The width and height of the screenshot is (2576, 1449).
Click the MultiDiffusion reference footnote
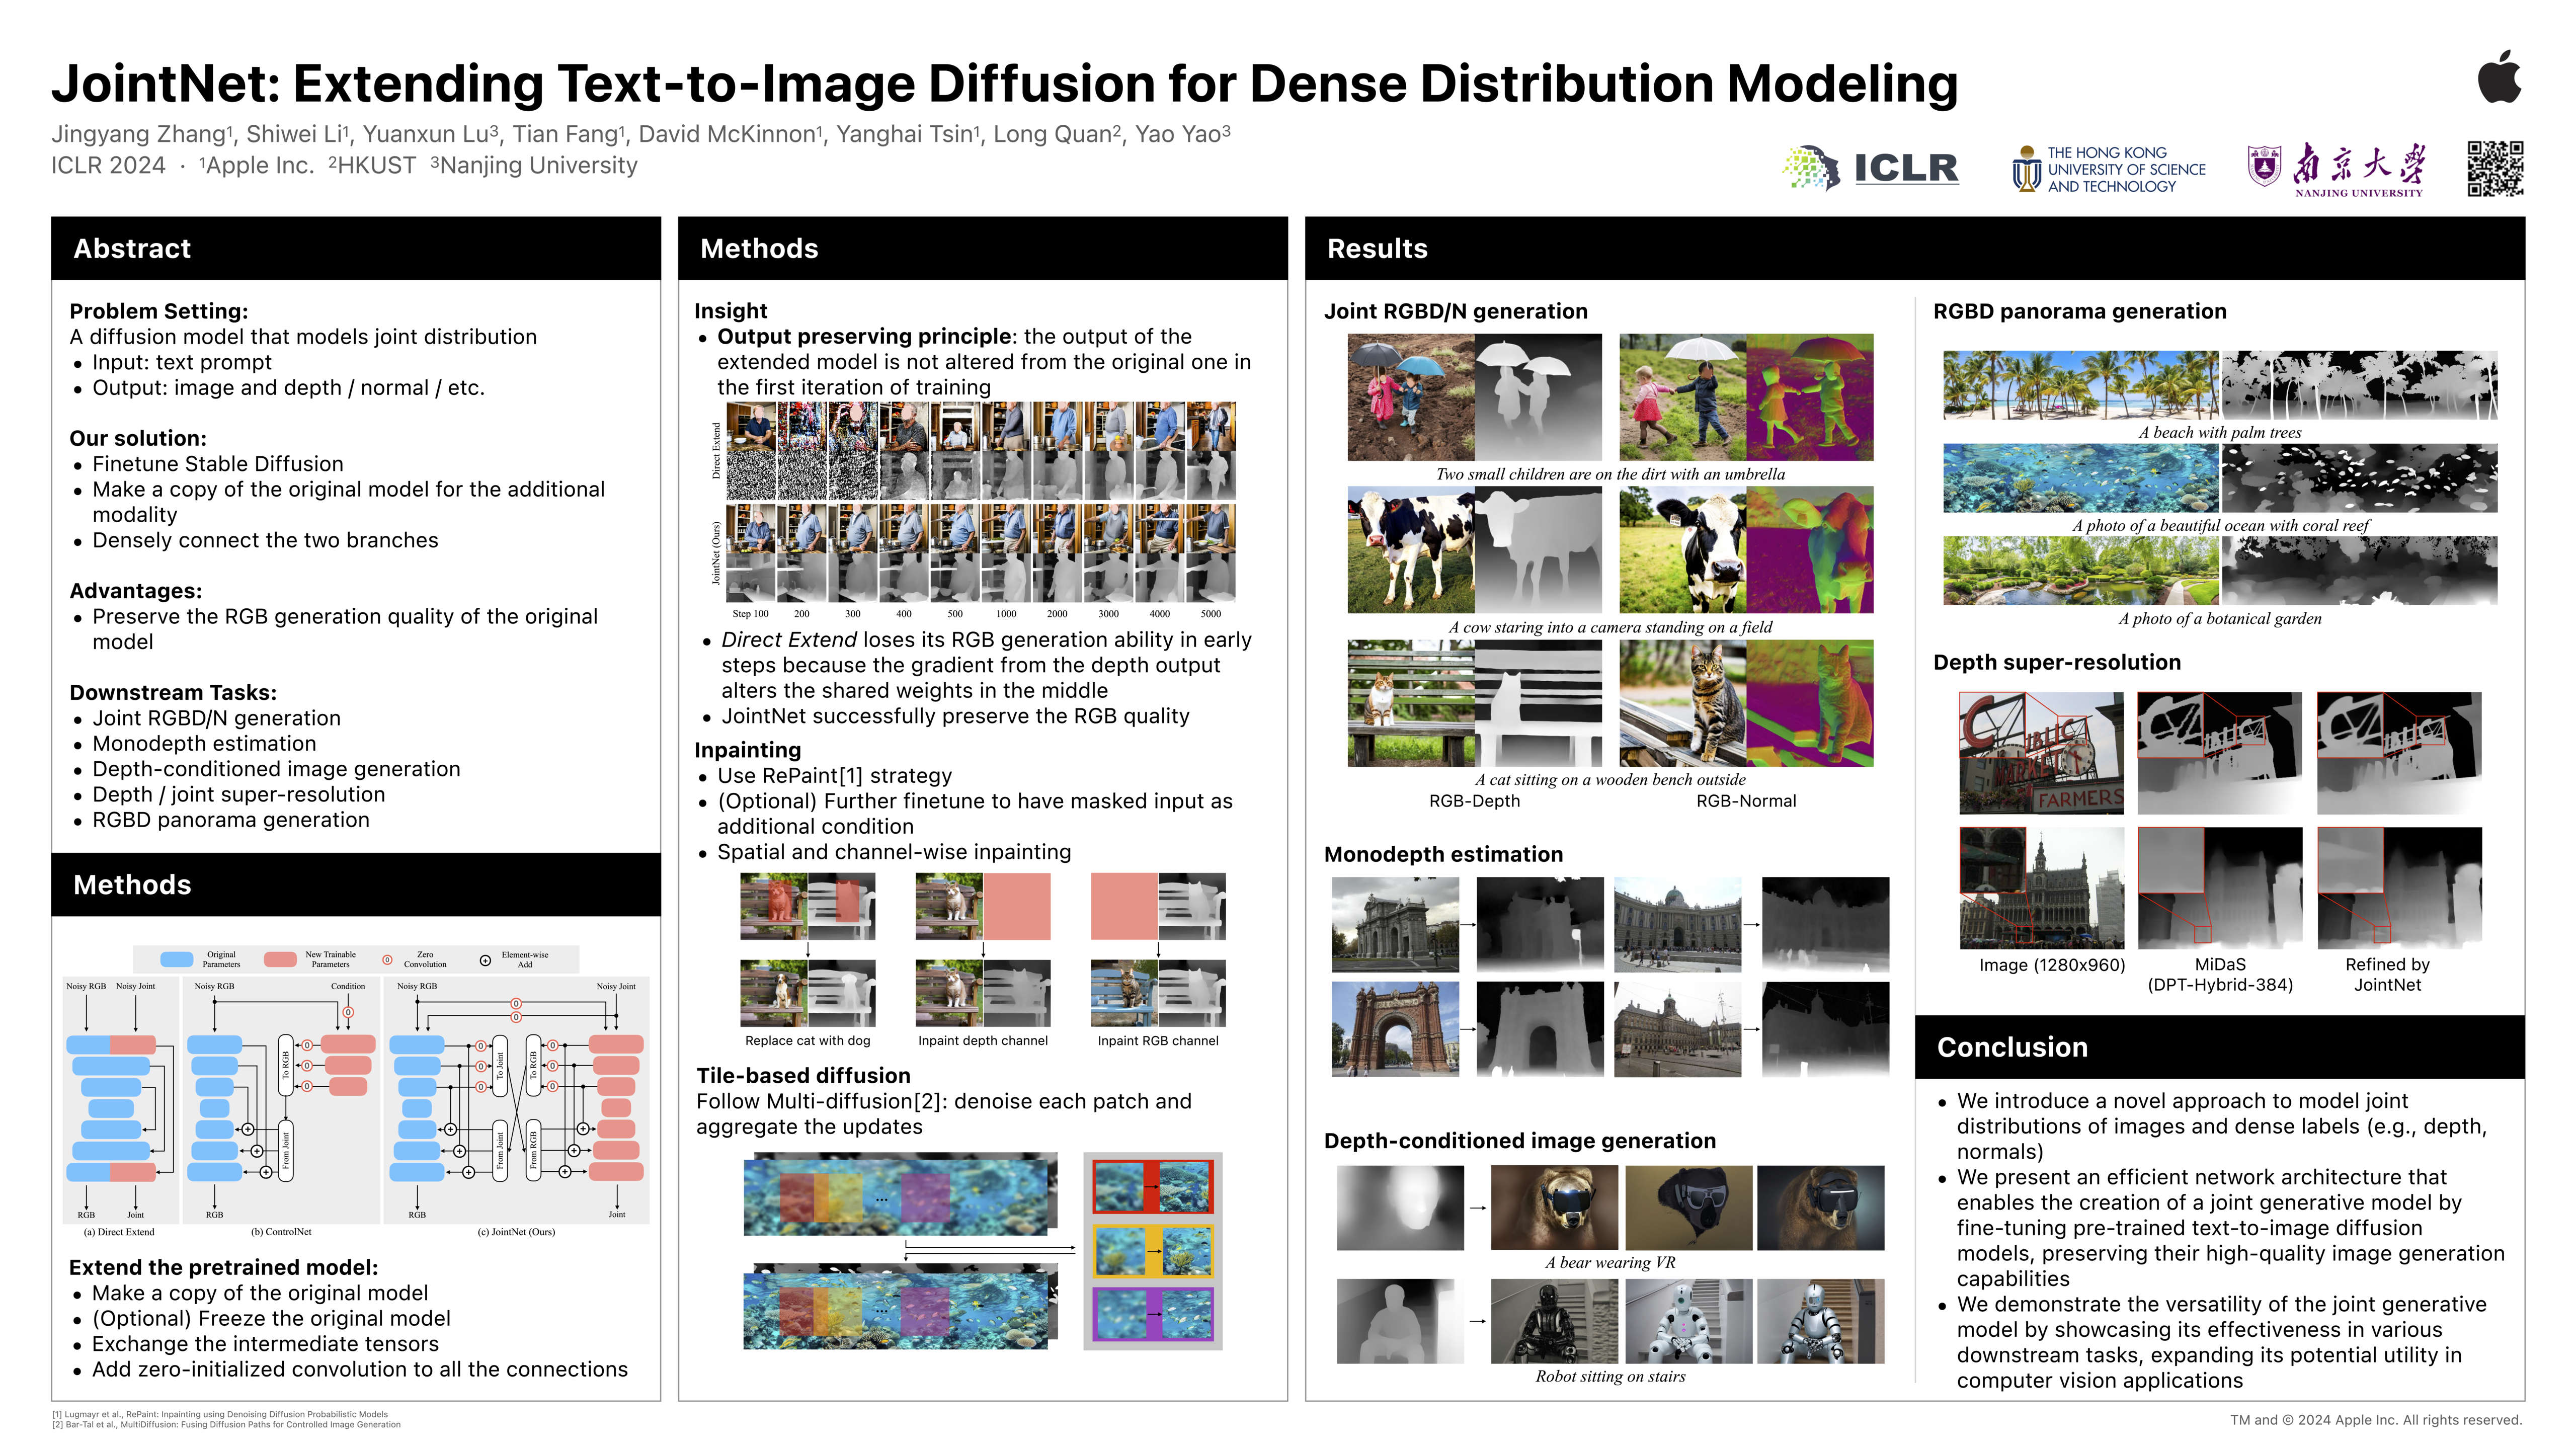(x=226, y=1425)
